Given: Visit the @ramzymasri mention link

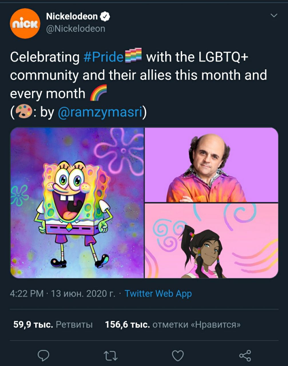Looking at the screenshot, I should pyautogui.click(x=100, y=112).
